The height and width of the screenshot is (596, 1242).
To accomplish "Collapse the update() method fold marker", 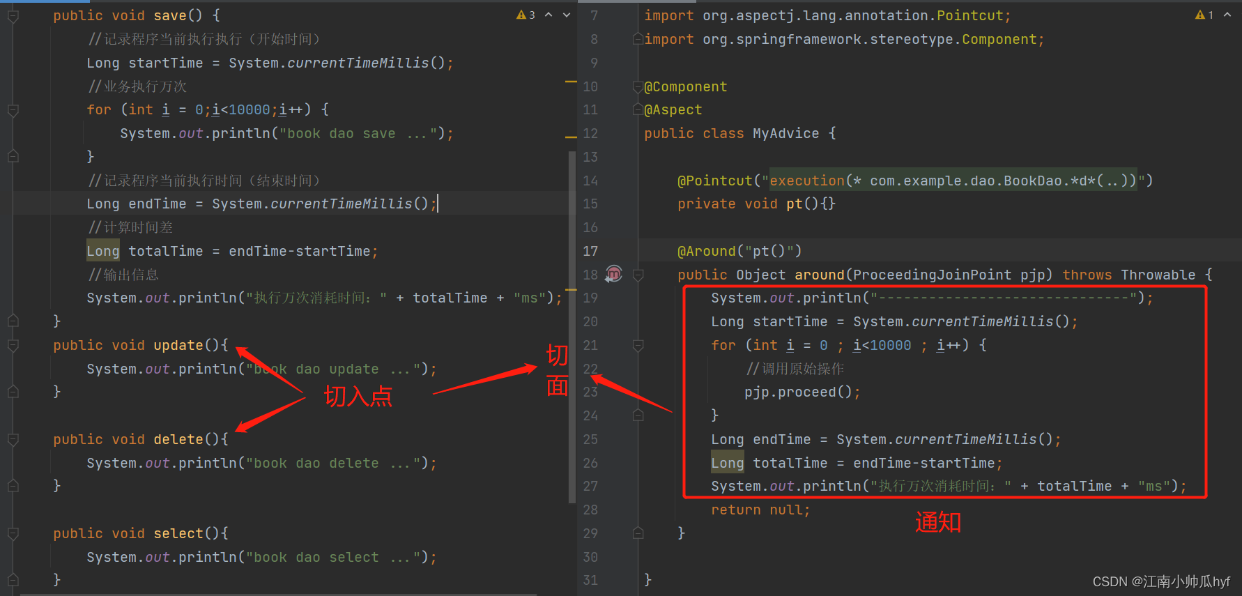I will click(x=13, y=345).
